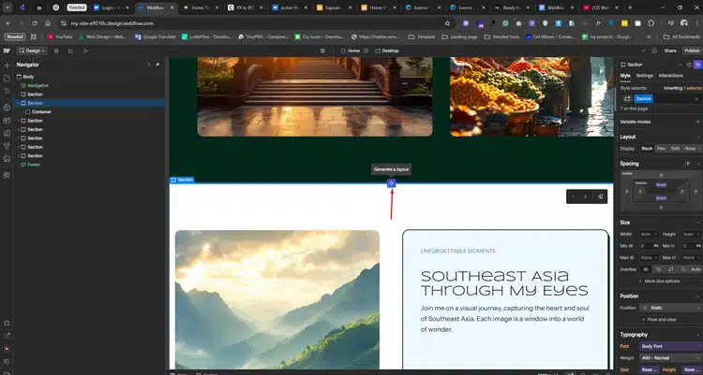
Task: Open the Google Translate bookmark
Action: click(155, 36)
